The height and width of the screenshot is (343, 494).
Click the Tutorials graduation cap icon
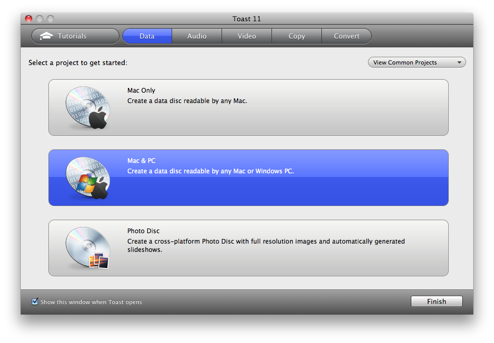click(x=46, y=36)
